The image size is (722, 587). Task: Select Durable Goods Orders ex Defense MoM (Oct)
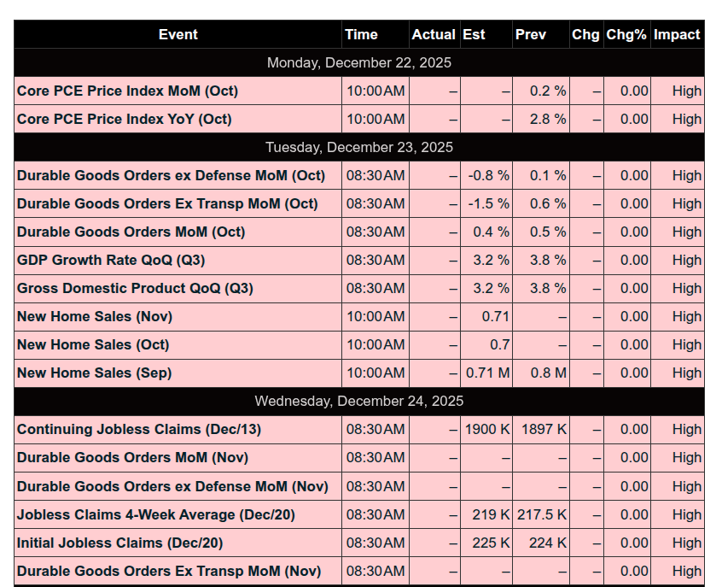pos(171,176)
